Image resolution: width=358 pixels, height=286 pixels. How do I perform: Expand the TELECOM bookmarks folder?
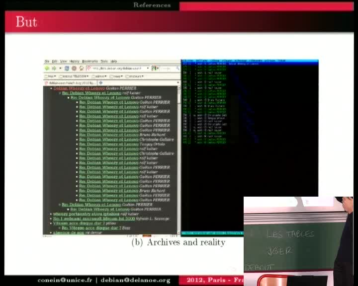[73, 76]
